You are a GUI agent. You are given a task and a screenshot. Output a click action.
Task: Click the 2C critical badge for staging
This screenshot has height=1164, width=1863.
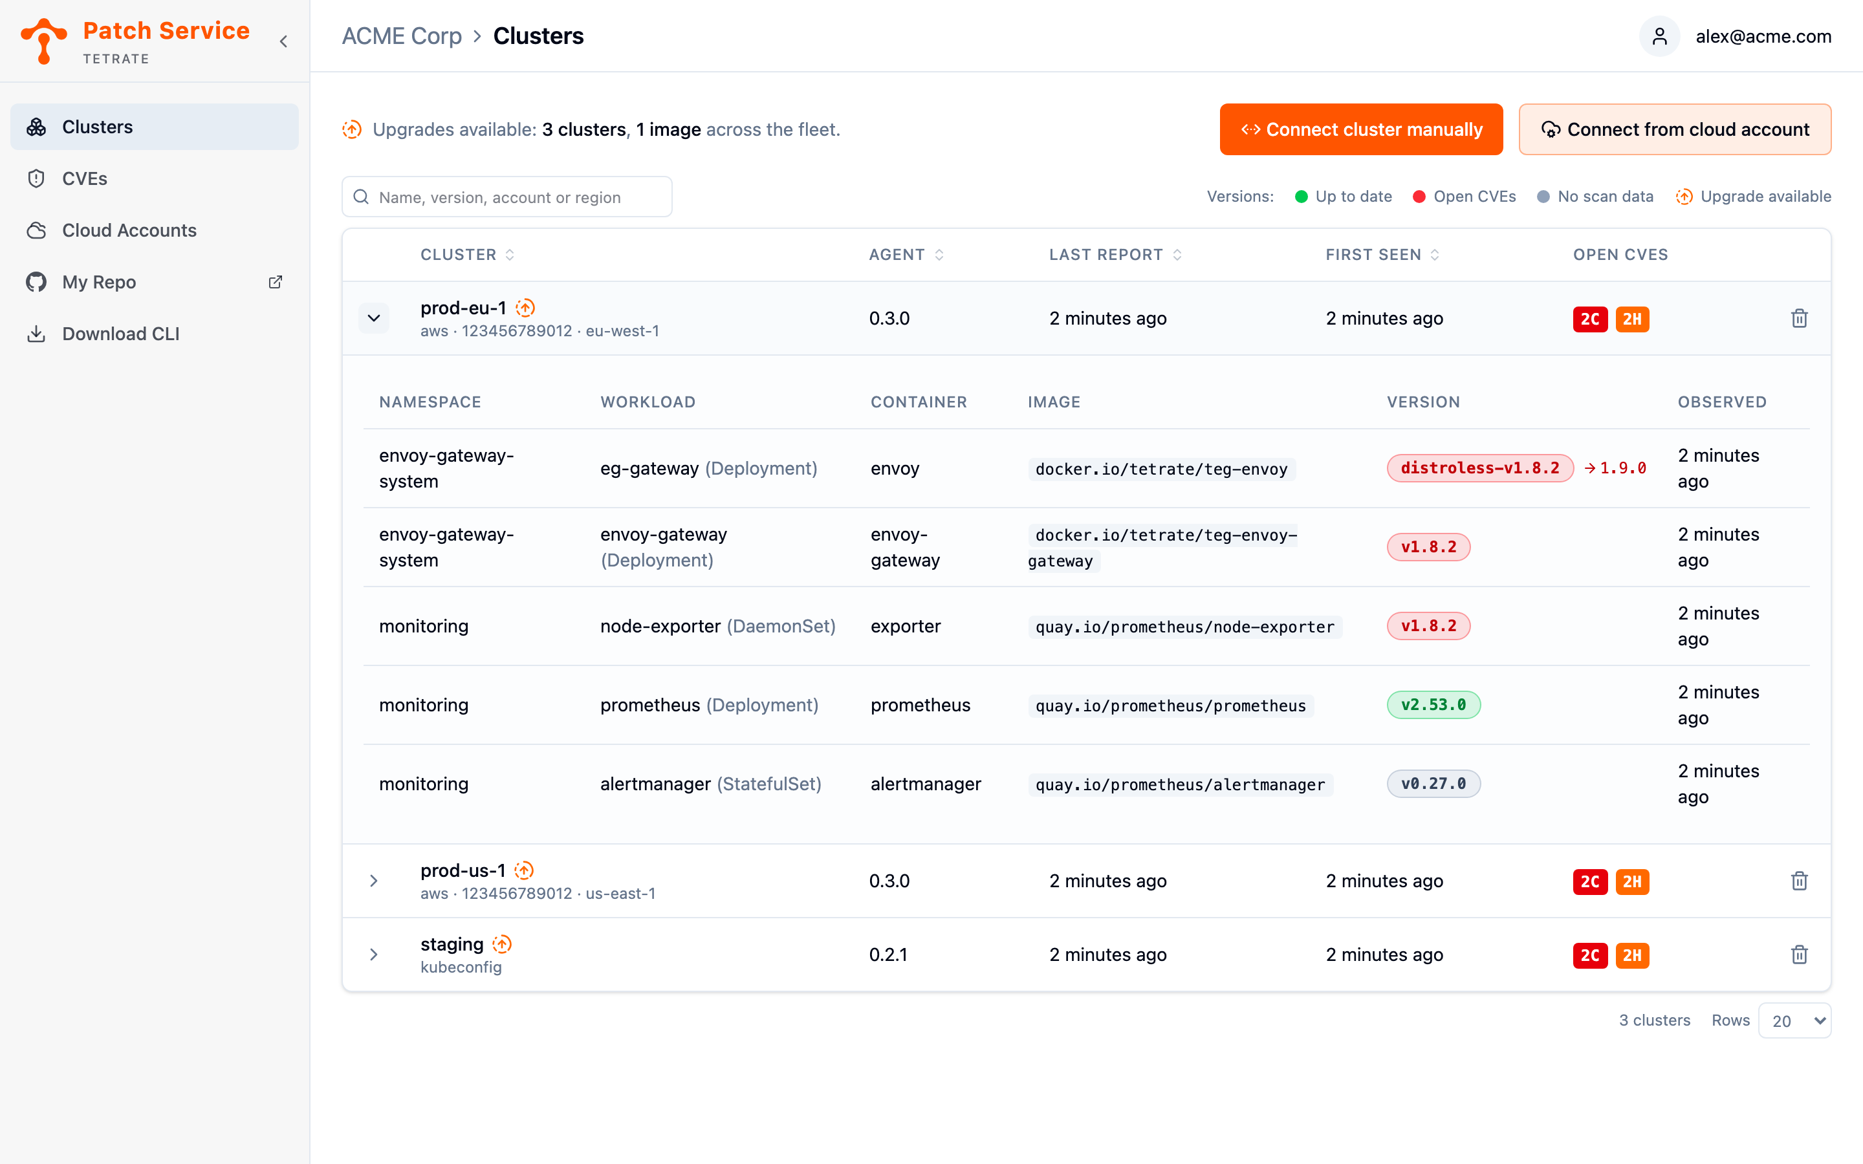(1590, 955)
